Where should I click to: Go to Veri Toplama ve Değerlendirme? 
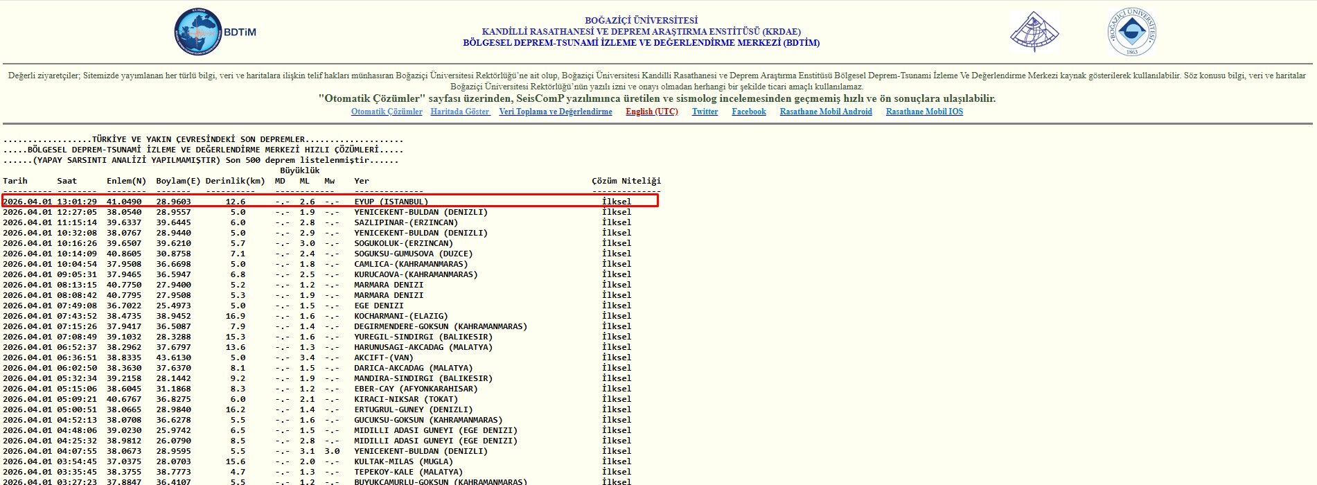pos(555,112)
